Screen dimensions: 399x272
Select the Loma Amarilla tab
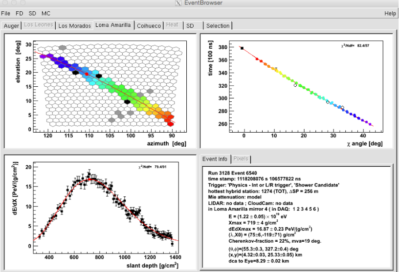(x=113, y=25)
